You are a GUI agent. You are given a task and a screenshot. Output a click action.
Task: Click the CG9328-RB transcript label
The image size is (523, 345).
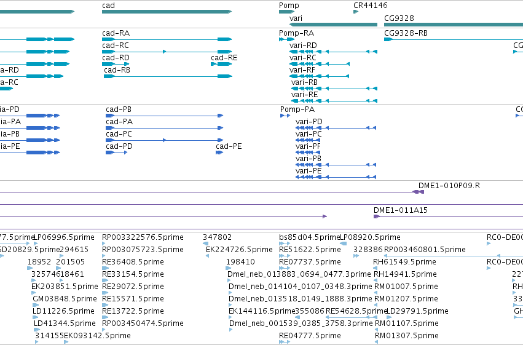[x=406, y=33]
